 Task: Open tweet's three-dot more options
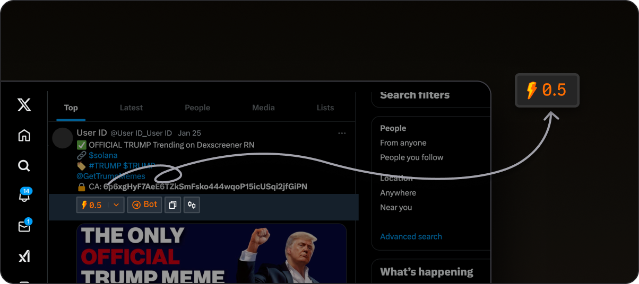tap(342, 133)
